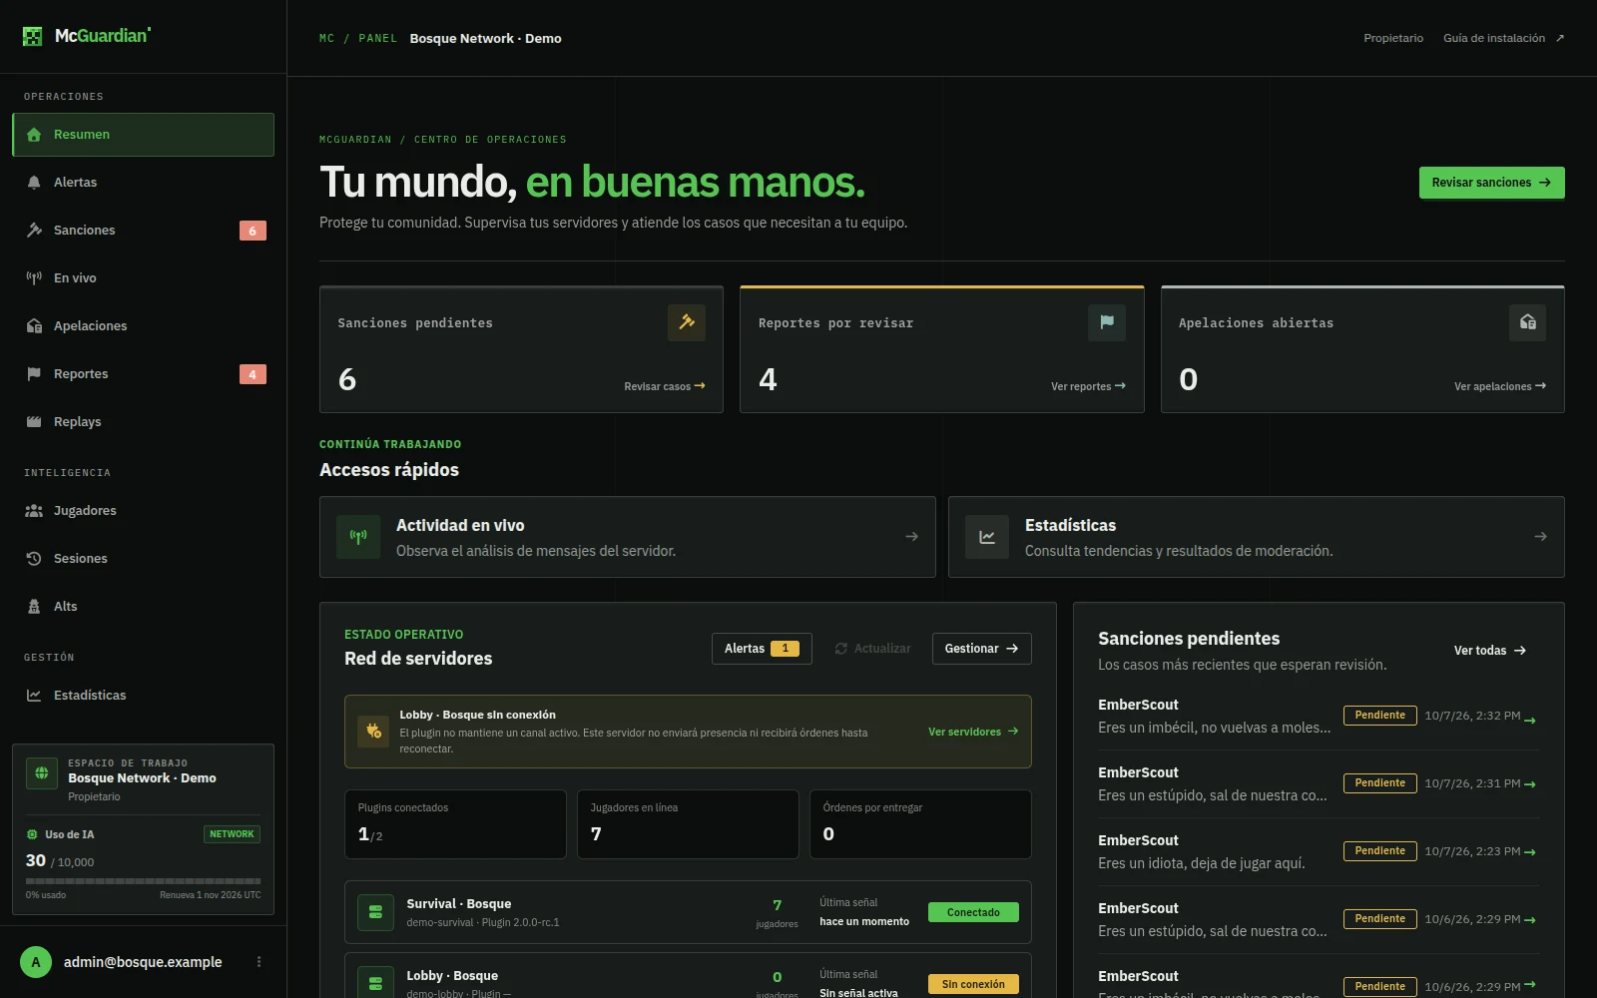Open the account options kebab menu
The image size is (1597, 998).
(259, 962)
